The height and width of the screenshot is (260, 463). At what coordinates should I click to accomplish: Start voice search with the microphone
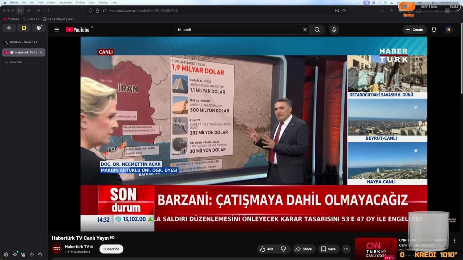coord(334,30)
